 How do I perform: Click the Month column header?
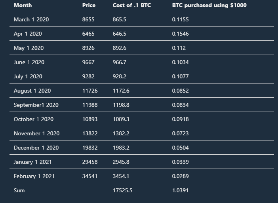click(23, 5)
